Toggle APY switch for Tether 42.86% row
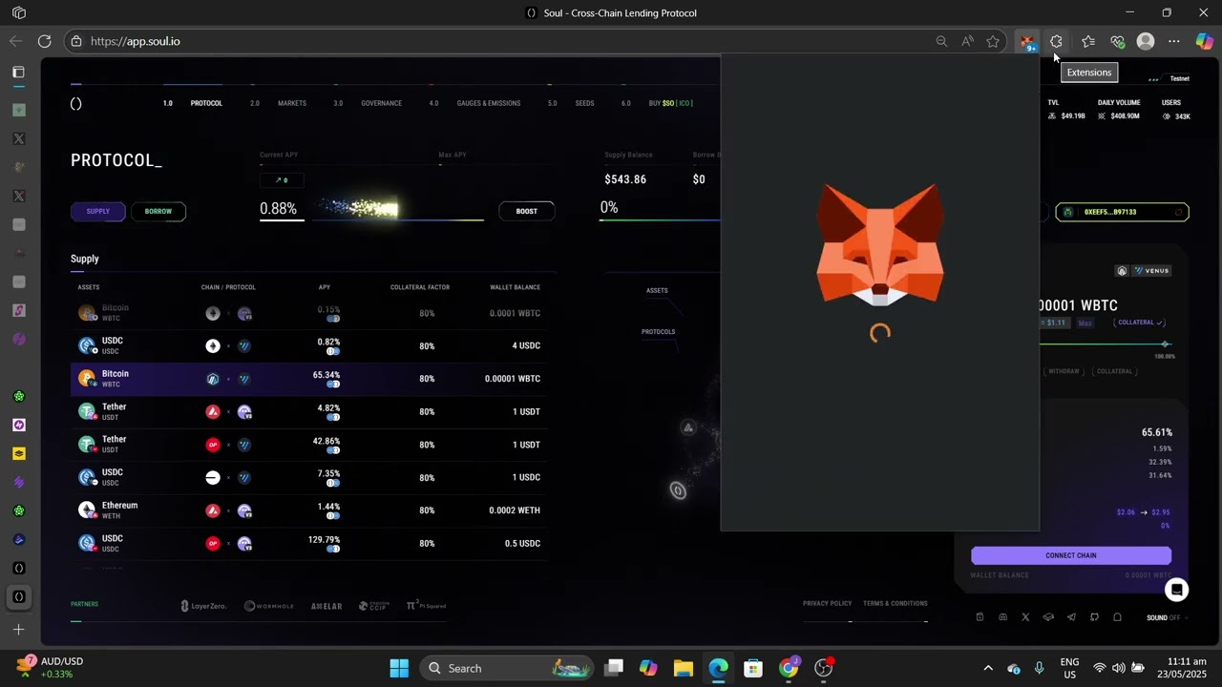The image size is (1222, 687). [333, 450]
